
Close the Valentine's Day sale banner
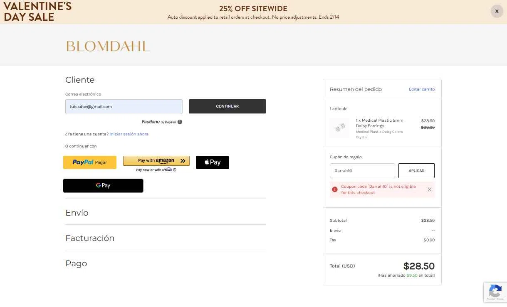tap(497, 11)
